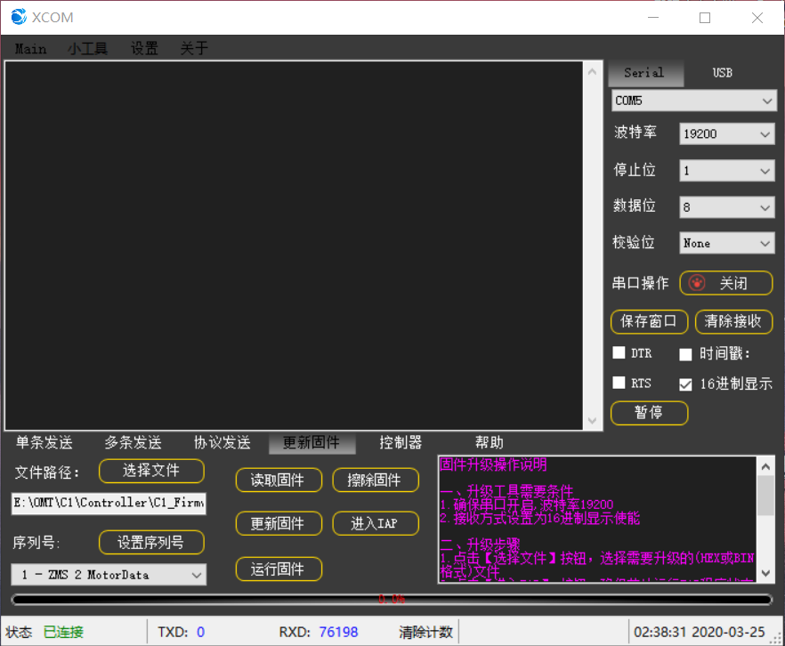
Task: Expand the 数据位 dropdown
Action: (x=726, y=207)
